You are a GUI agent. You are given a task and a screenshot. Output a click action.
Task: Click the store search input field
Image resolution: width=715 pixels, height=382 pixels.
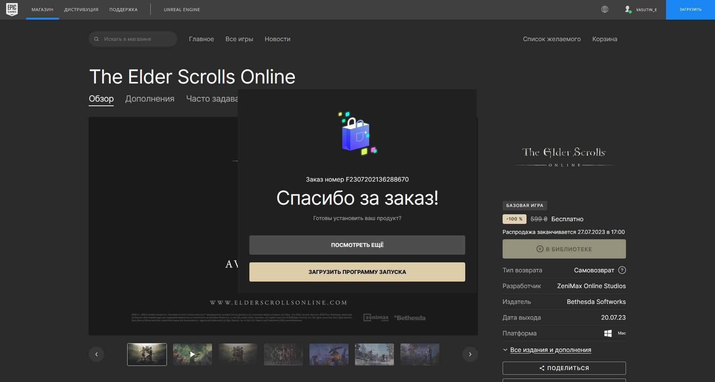[133, 39]
